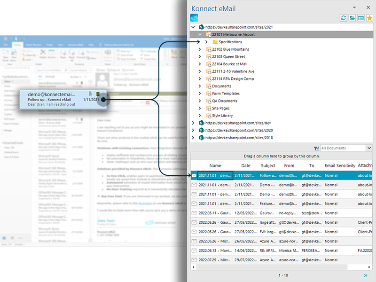This screenshot has height=282, width=376.
Task: Select the QA Documents library
Action: pyautogui.click(x=225, y=101)
